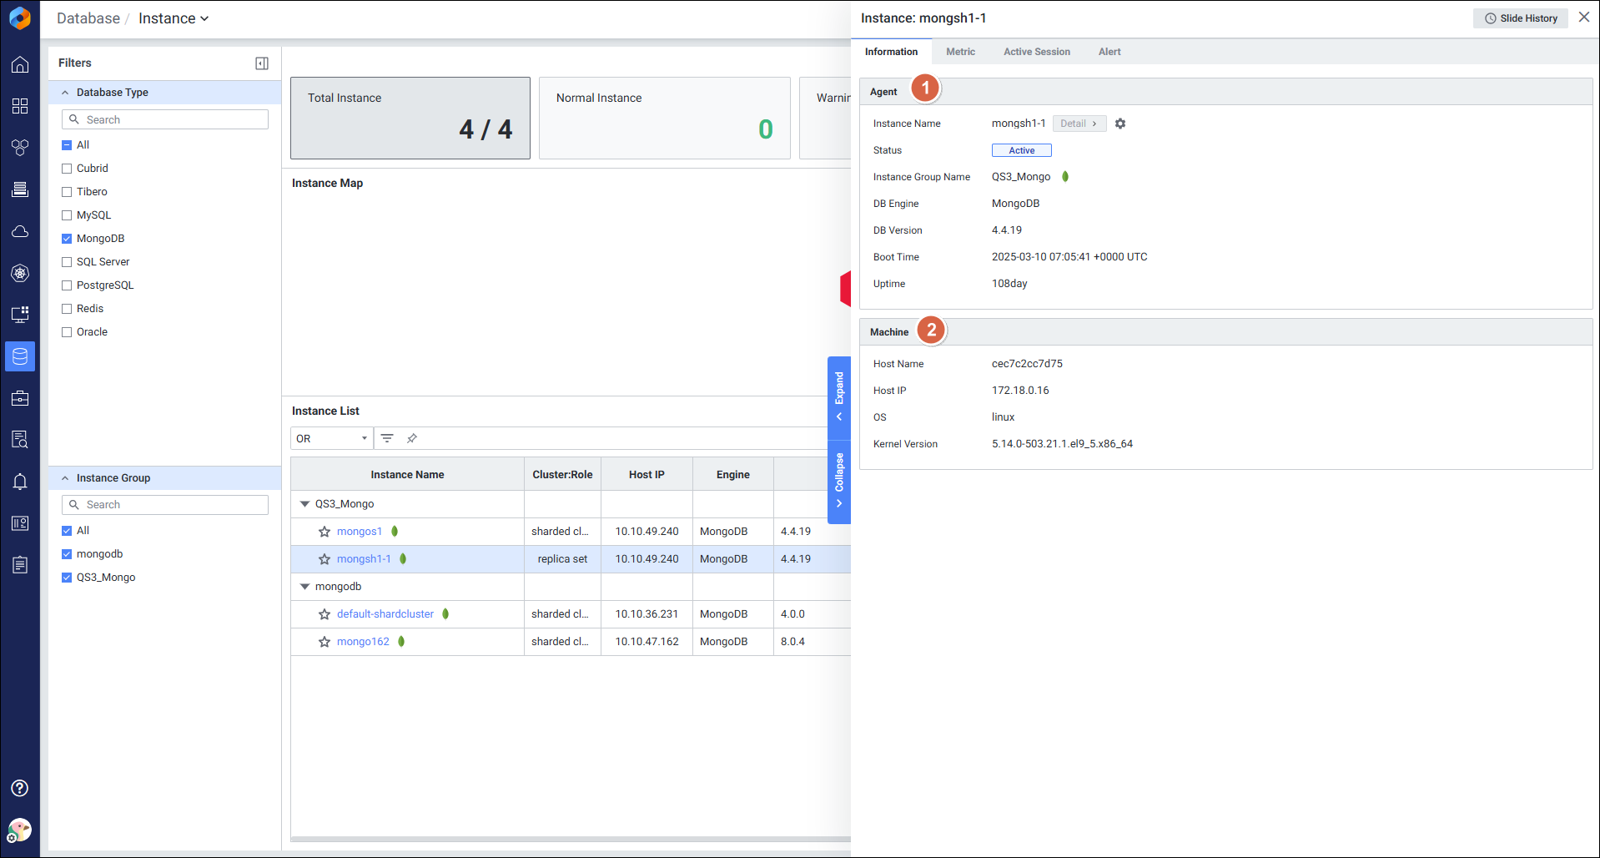The image size is (1600, 858).
Task: Open the mongo162 instance link
Action: pos(363,642)
